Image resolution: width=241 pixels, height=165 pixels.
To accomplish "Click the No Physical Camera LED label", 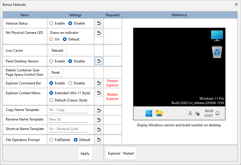I will [24, 33].
